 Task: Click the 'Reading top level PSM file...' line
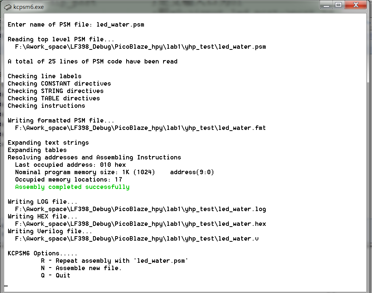tap(61, 39)
